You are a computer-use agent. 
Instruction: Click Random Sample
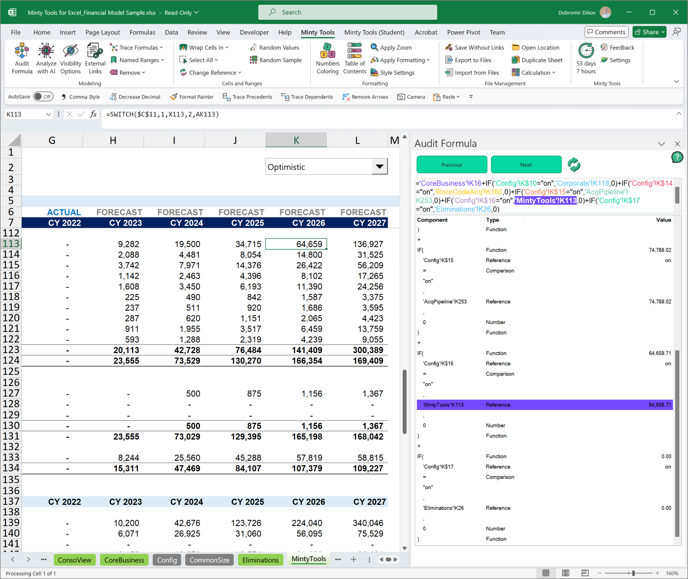tap(276, 60)
